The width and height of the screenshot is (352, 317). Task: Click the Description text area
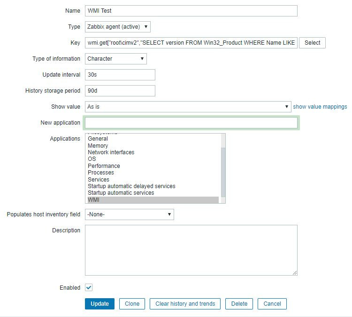(x=191, y=250)
